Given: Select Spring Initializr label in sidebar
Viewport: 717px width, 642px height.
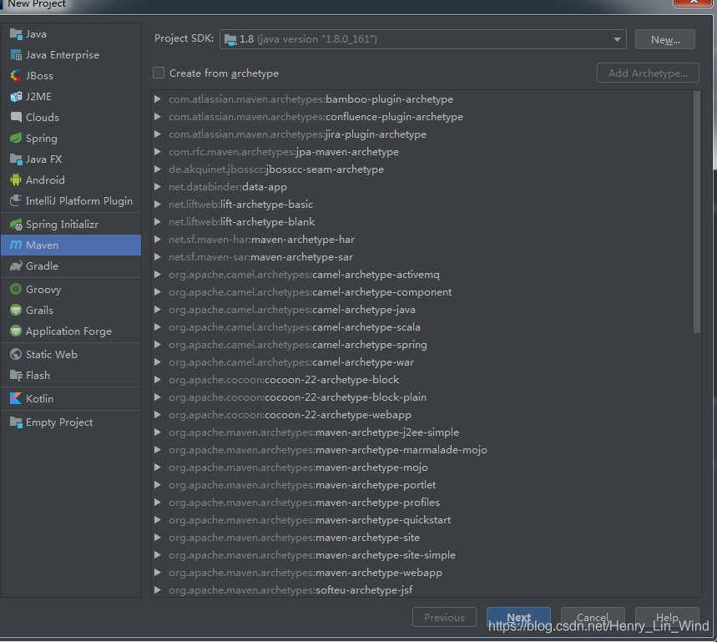Looking at the screenshot, I should pos(63,225).
